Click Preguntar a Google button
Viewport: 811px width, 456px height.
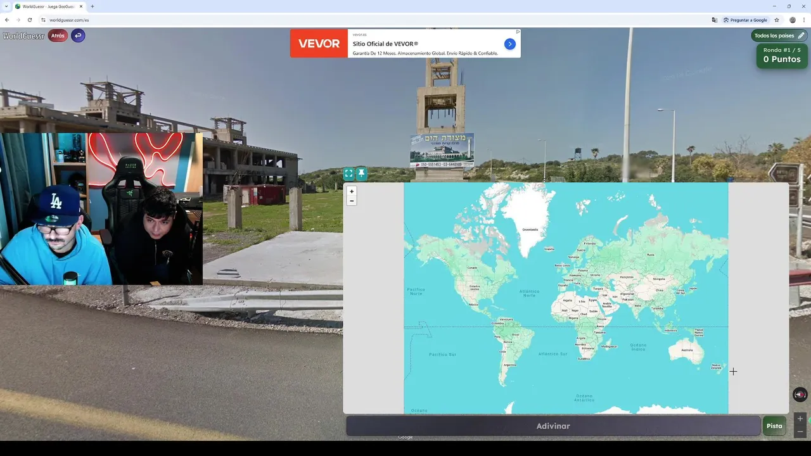coord(745,20)
